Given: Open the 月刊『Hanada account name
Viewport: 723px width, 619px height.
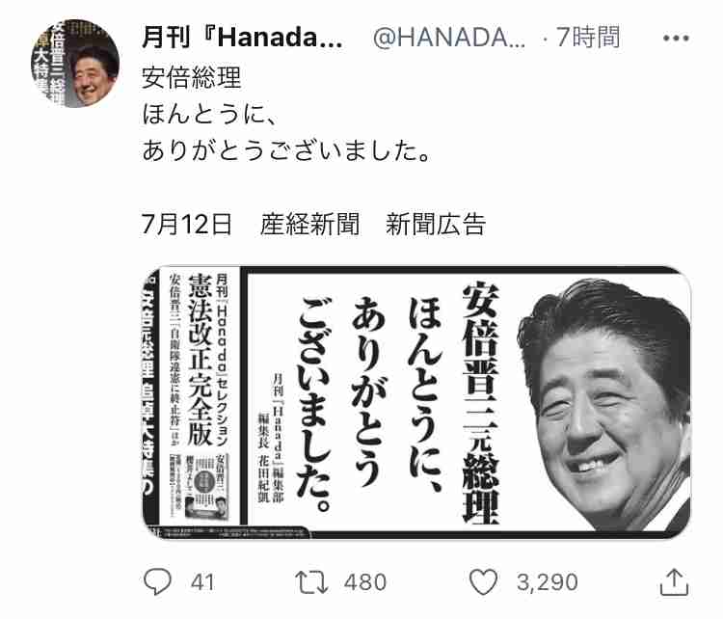Looking at the screenshot, I should (x=242, y=38).
